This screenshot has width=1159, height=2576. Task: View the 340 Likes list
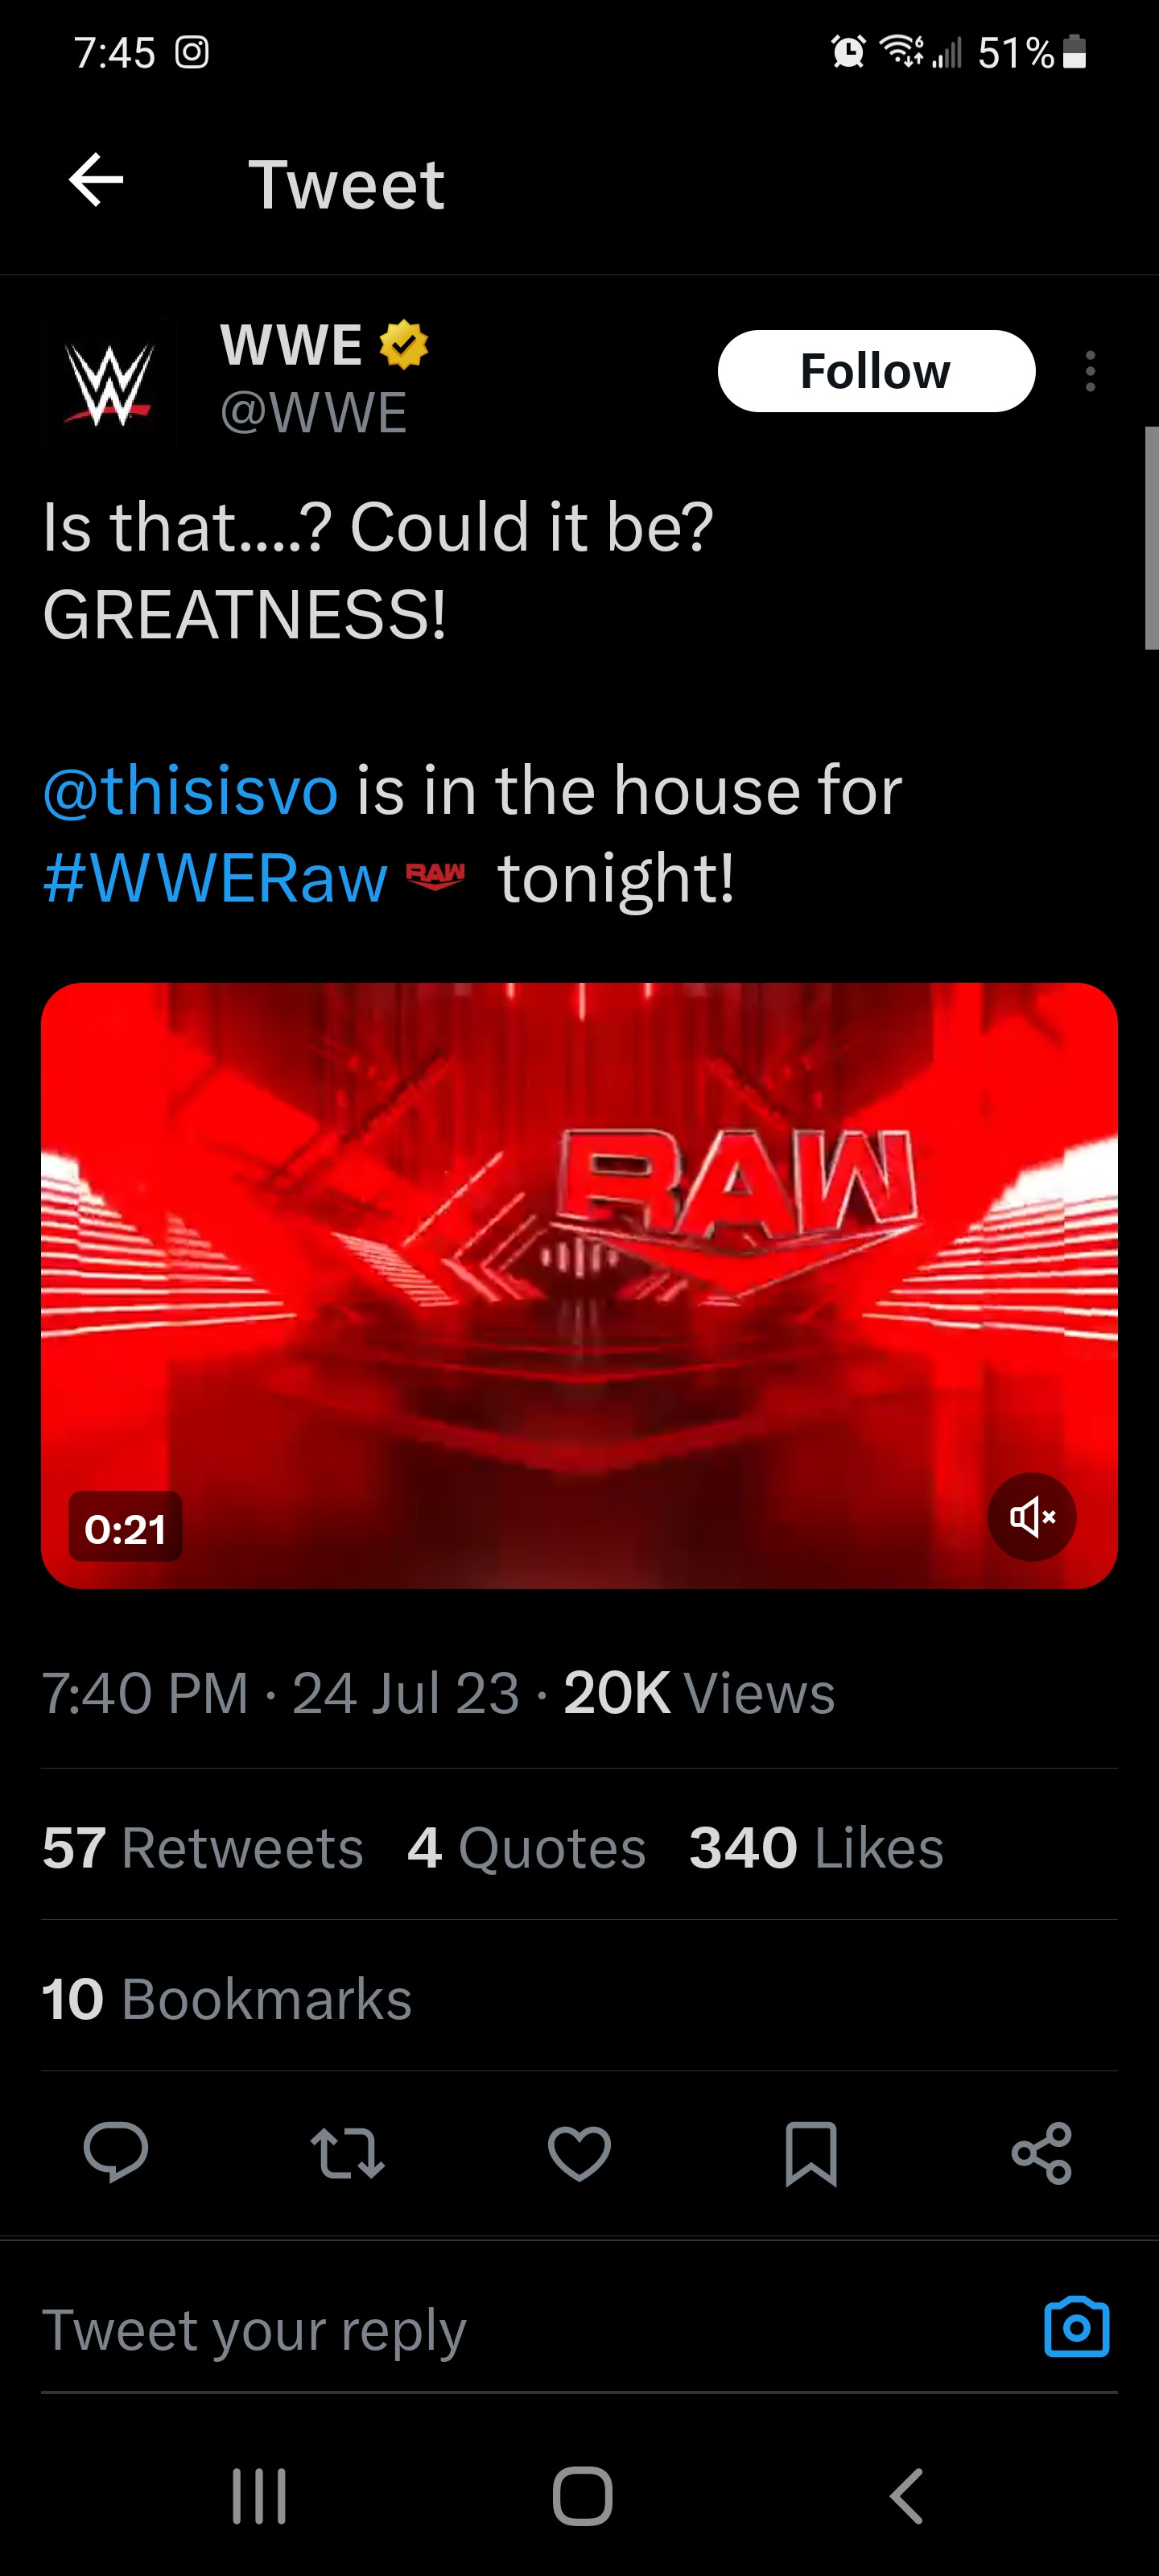[816, 1847]
